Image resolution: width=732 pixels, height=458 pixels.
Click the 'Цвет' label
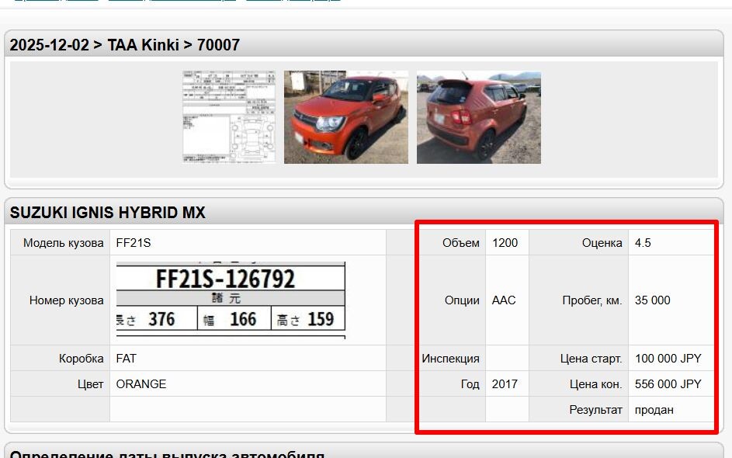pos(91,384)
